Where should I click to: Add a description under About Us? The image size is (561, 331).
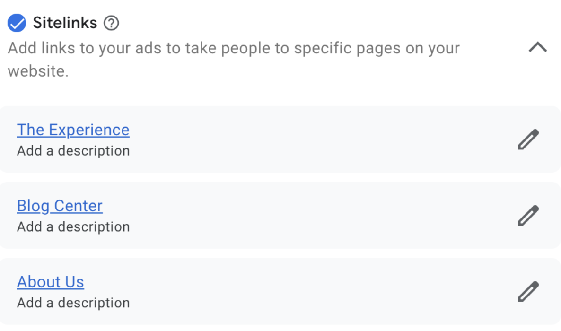pos(73,303)
